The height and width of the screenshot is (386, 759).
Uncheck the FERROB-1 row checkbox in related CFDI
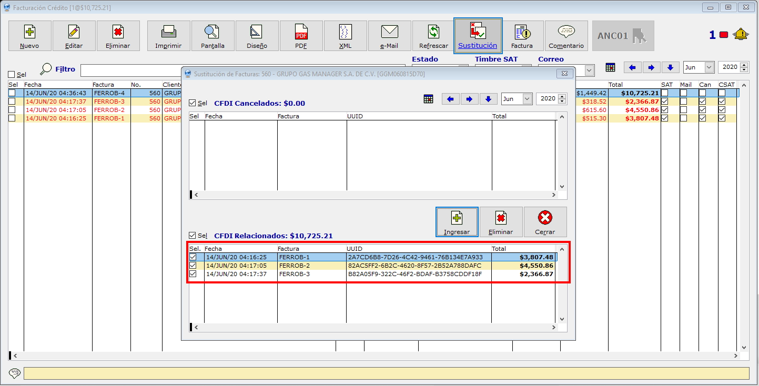point(193,257)
